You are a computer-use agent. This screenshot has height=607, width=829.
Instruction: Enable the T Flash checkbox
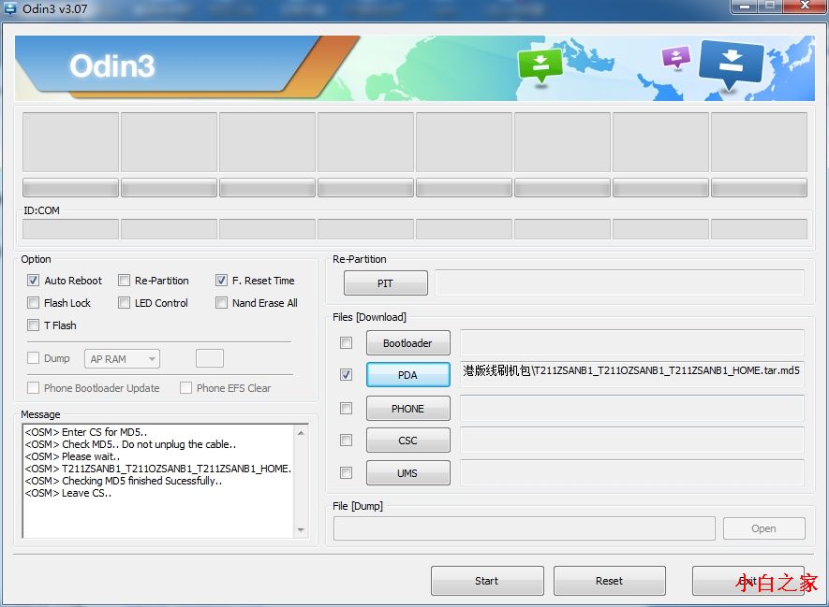pyautogui.click(x=34, y=325)
